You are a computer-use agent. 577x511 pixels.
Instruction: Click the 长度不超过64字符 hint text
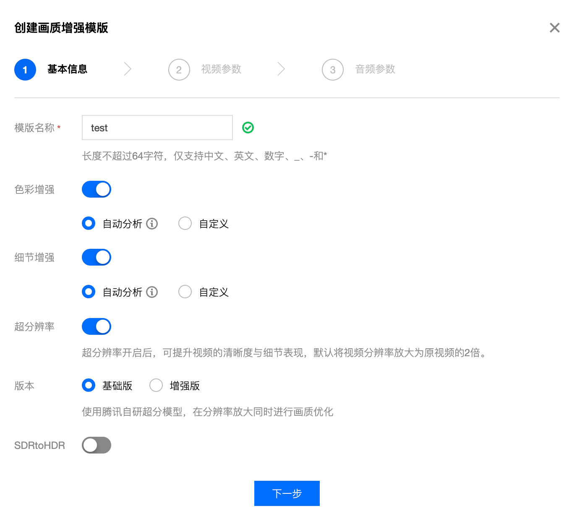click(204, 156)
